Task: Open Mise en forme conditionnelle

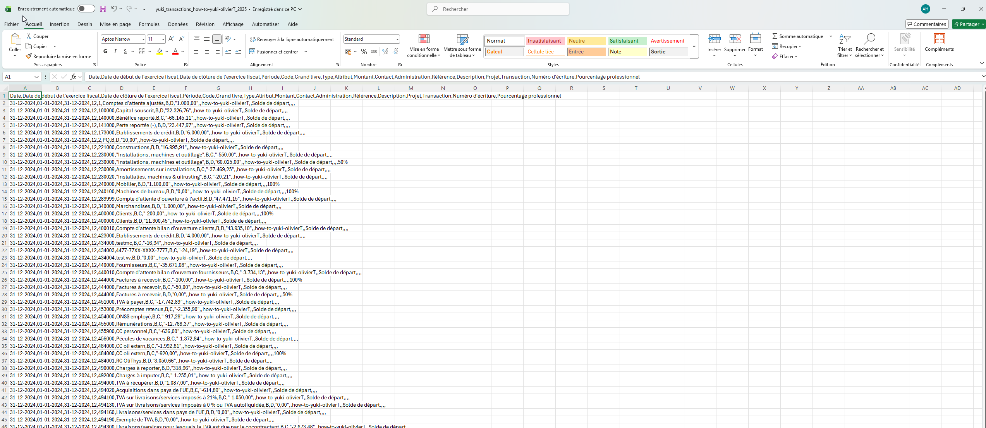Action: [x=424, y=46]
